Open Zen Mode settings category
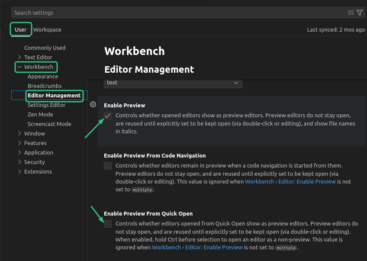The width and height of the screenshot is (367, 261). click(40, 114)
